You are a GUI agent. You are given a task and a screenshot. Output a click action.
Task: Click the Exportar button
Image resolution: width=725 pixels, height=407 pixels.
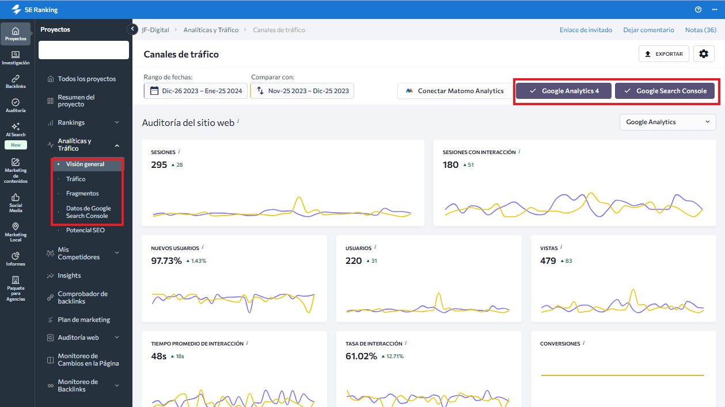(664, 54)
